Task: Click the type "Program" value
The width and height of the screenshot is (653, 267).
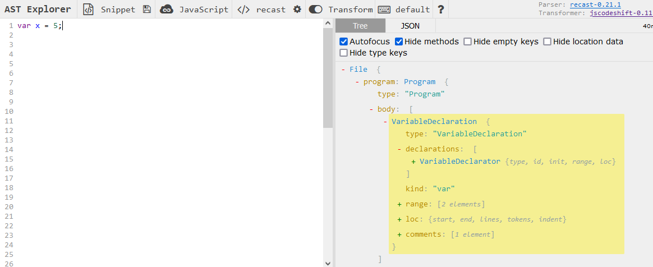Action: [x=425, y=94]
